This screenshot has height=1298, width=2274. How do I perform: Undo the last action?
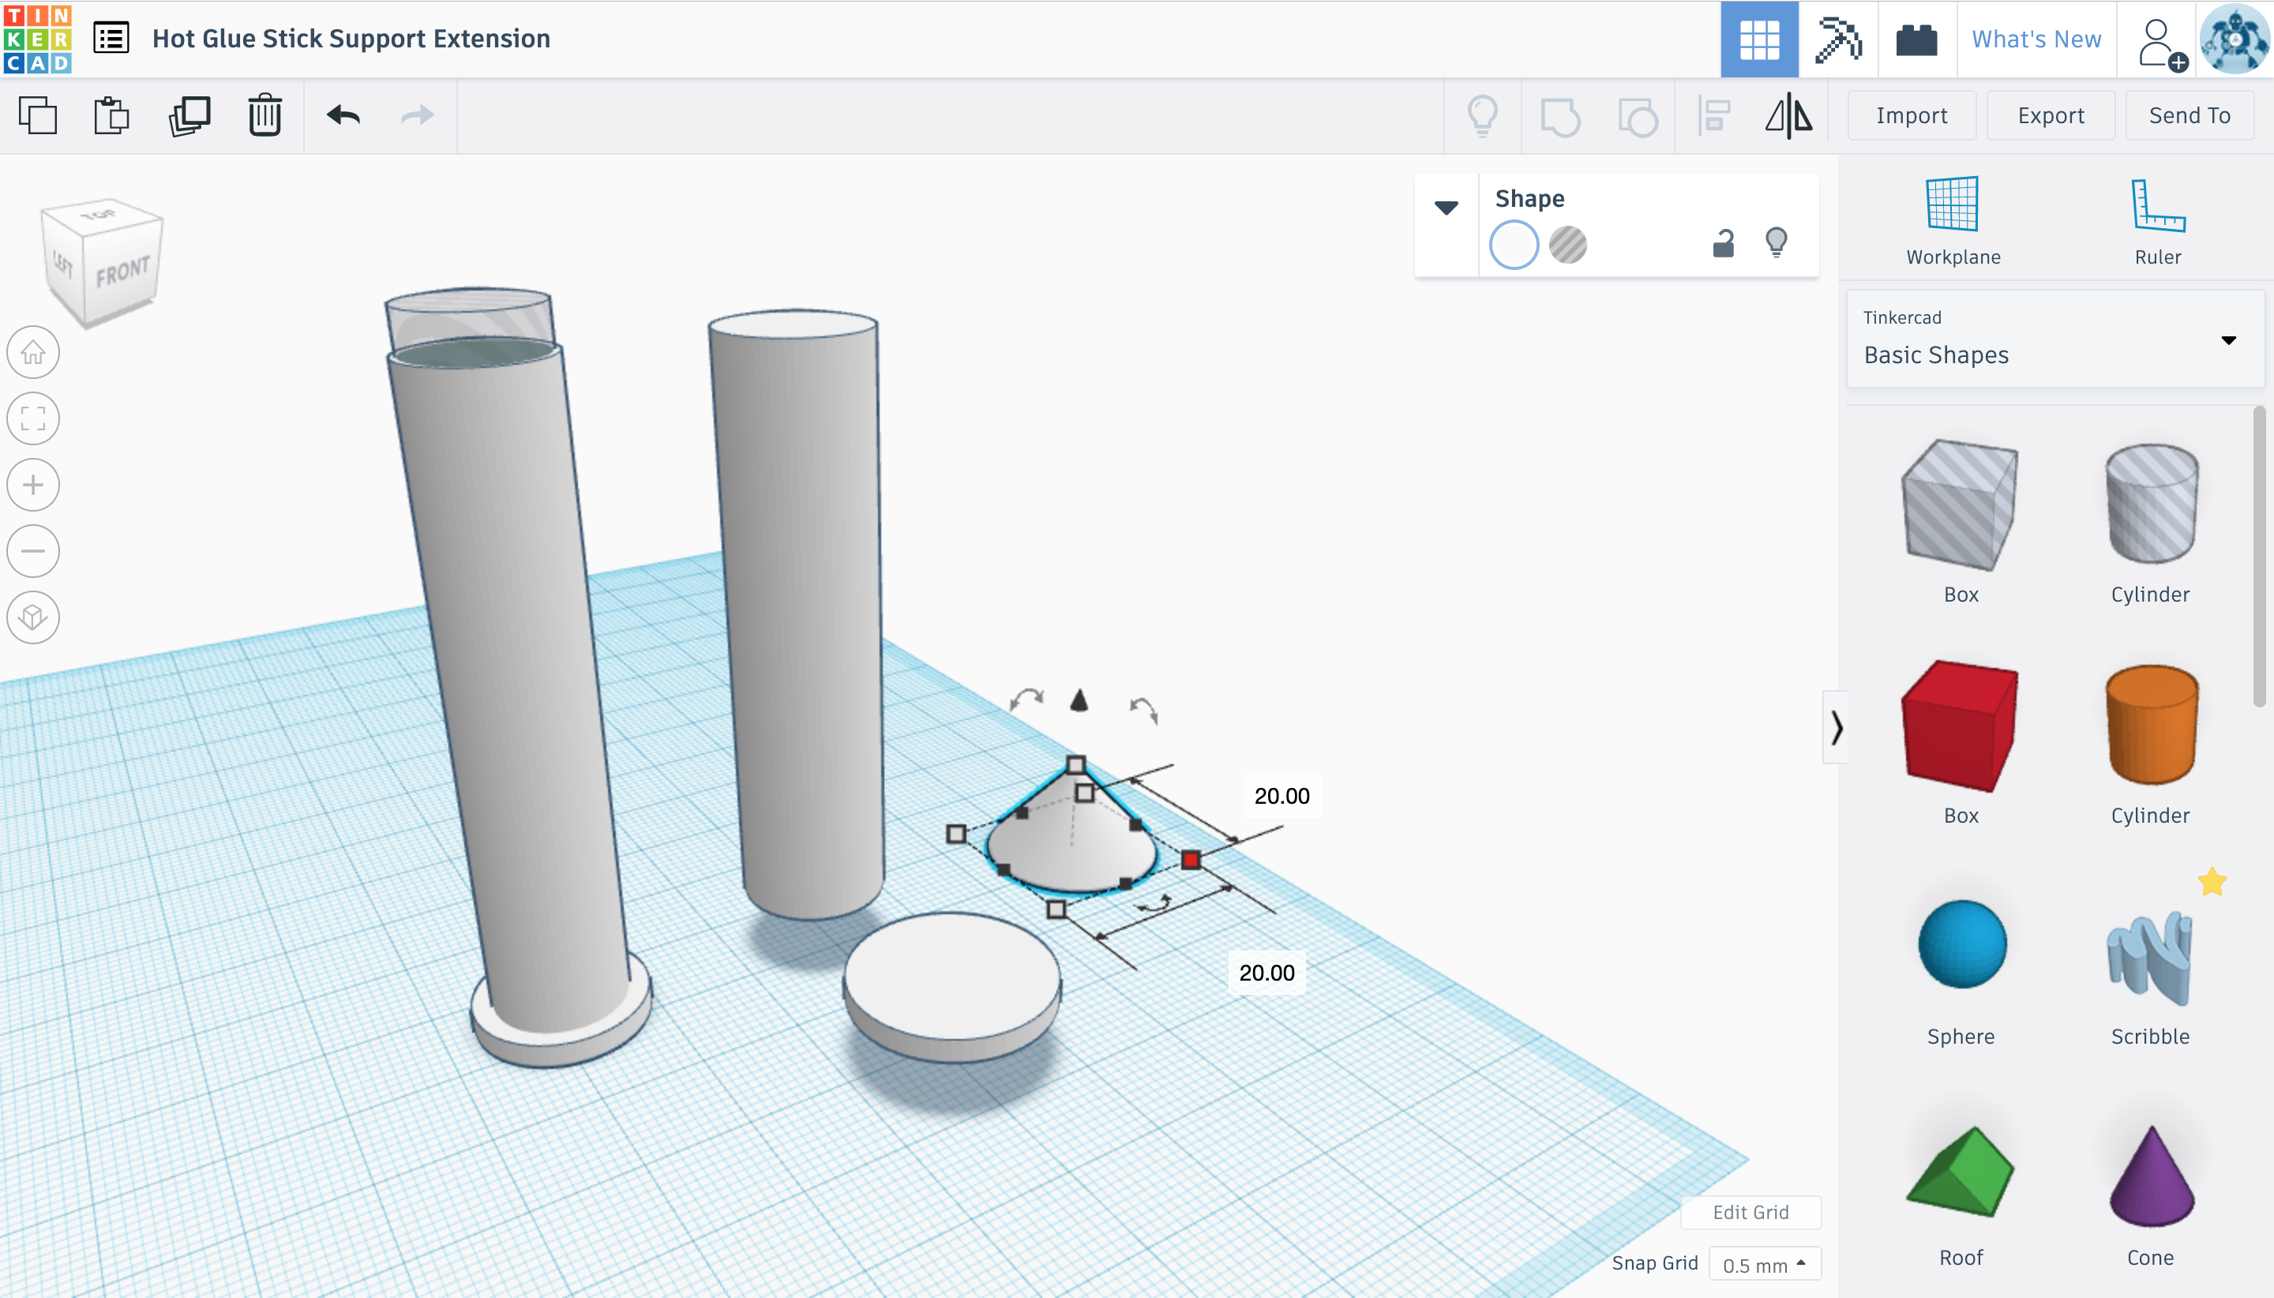343,116
